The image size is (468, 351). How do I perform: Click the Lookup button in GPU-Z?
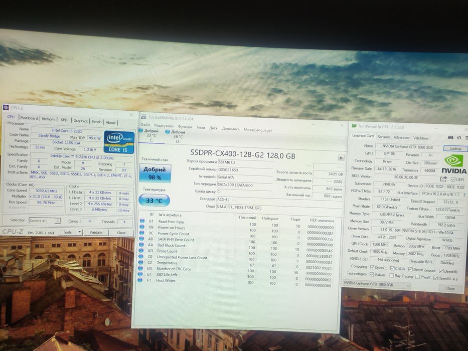coord(455,148)
